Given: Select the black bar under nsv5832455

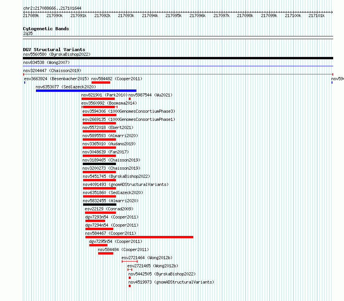Looking at the screenshot, I should tap(100, 205).
